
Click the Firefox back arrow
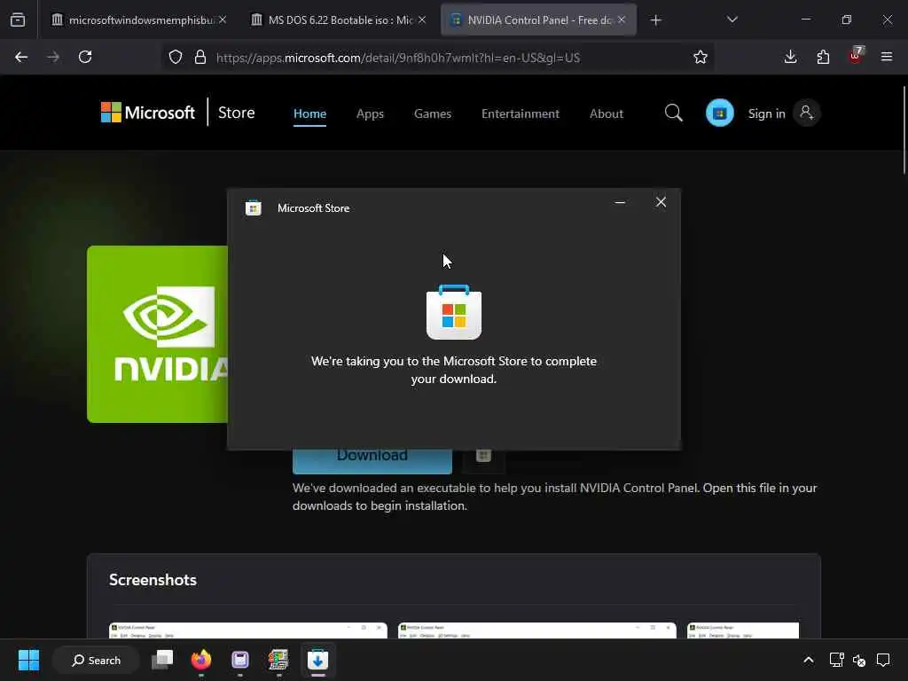click(21, 57)
